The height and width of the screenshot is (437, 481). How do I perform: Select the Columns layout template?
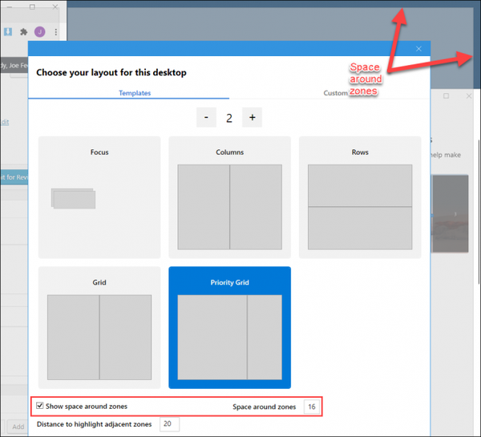pyautogui.click(x=229, y=196)
